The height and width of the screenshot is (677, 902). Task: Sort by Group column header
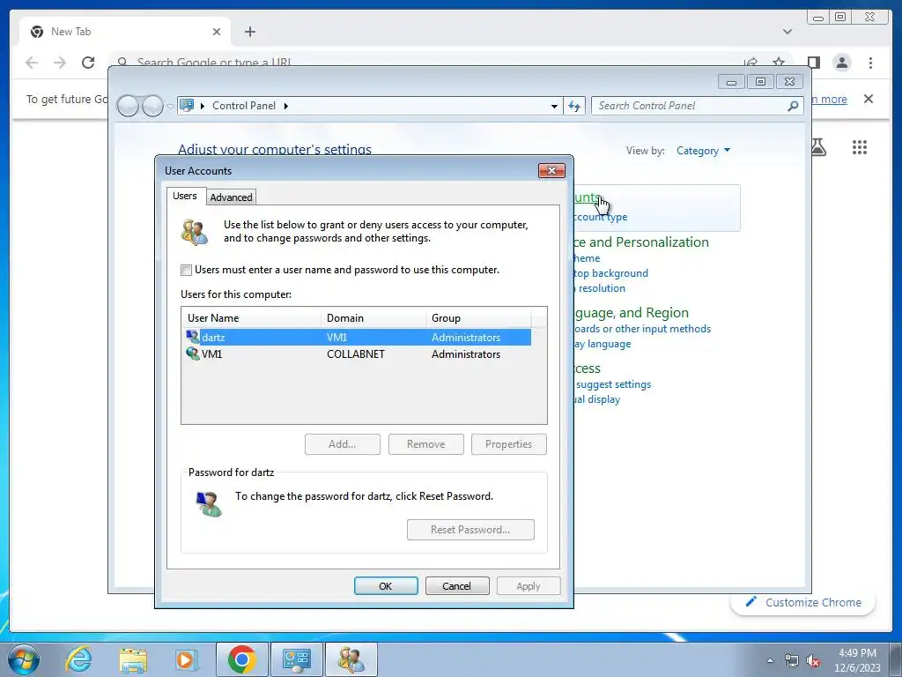[x=478, y=317]
